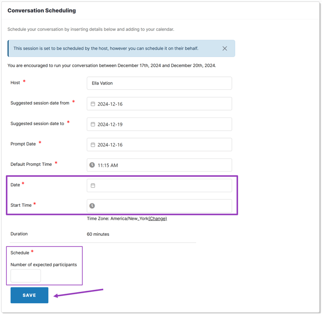Click the Schedule section label
The height and width of the screenshot is (314, 323).
[20, 253]
